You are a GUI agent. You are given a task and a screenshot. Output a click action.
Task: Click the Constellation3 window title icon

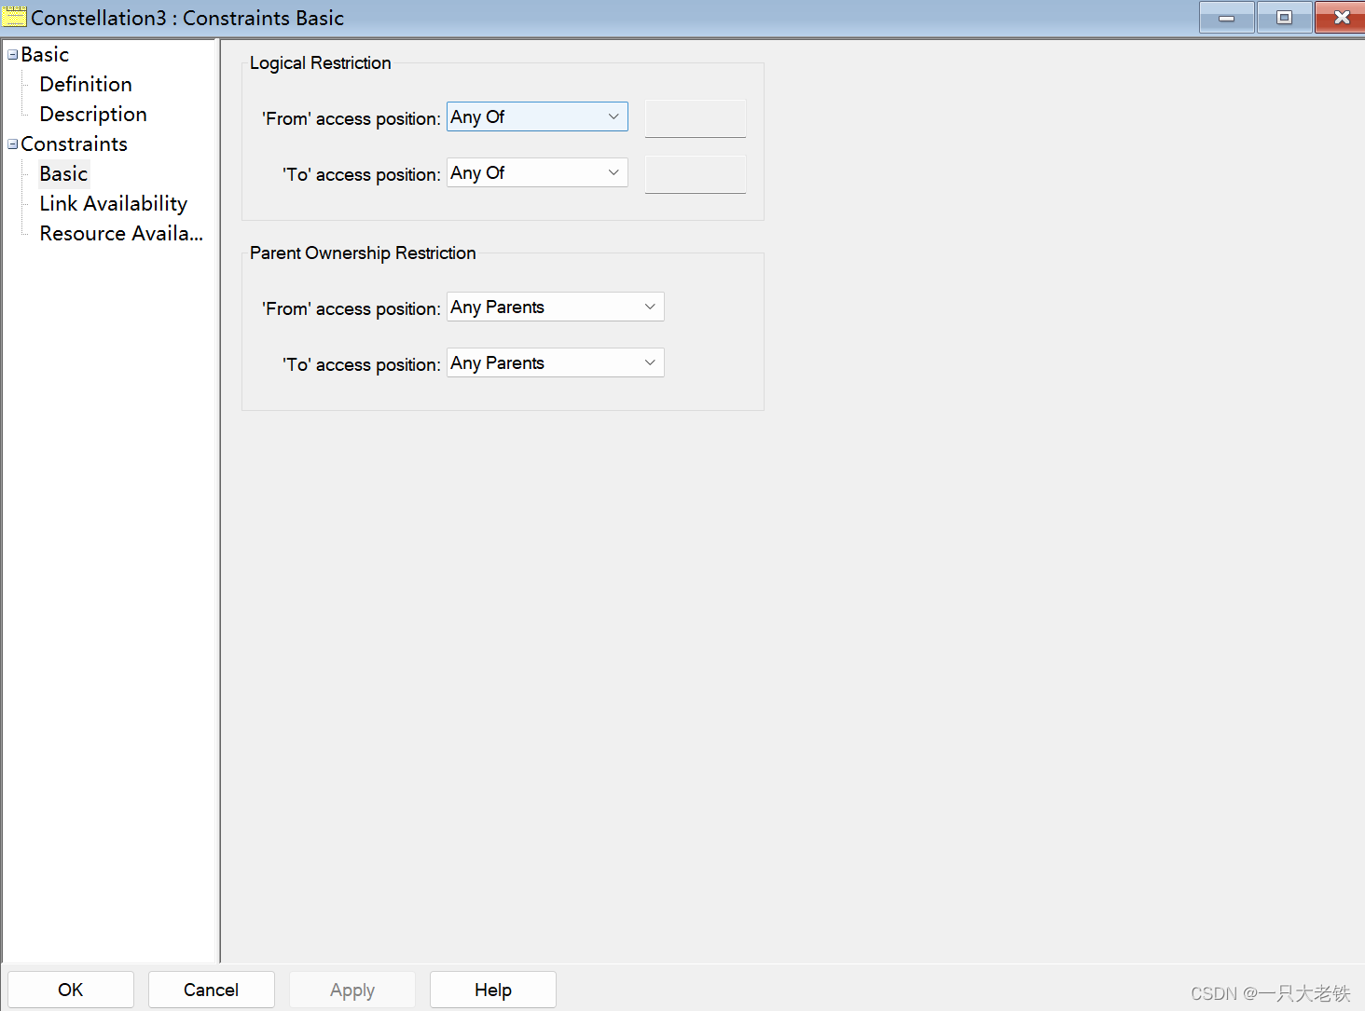coord(14,17)
